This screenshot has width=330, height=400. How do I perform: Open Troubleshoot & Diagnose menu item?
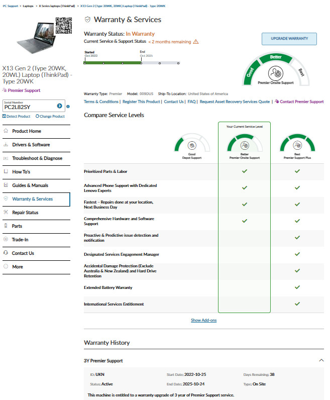pyautogui.click(x=36, y=158)
